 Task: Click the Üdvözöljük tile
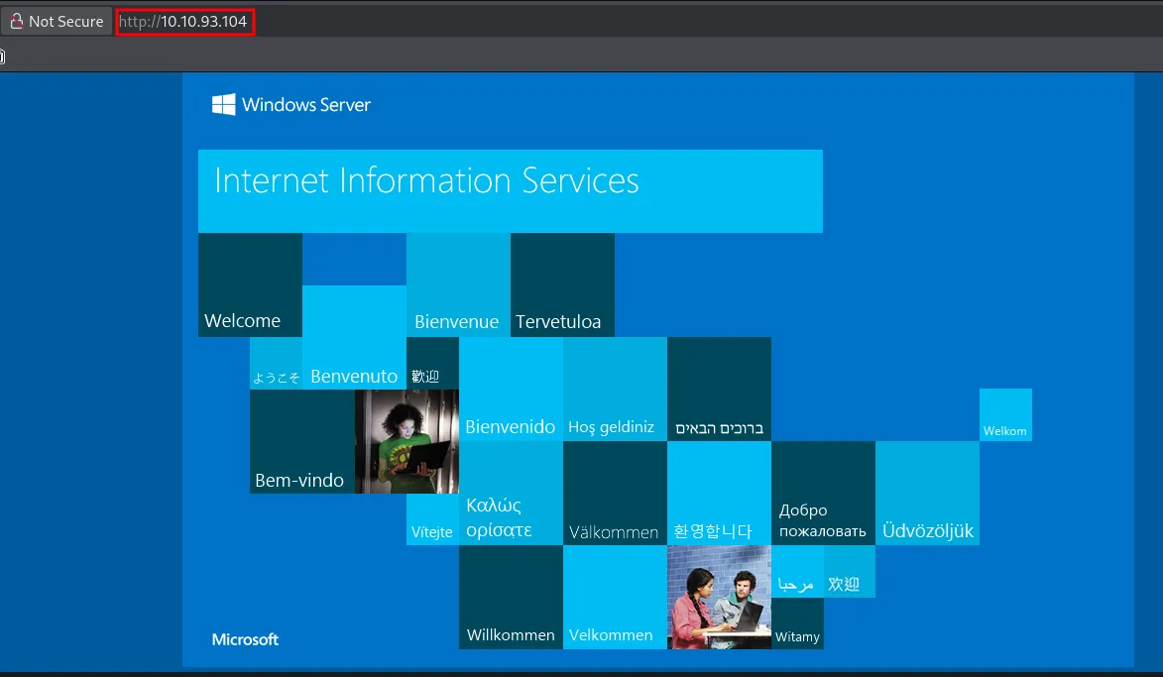tap(927, 494)
